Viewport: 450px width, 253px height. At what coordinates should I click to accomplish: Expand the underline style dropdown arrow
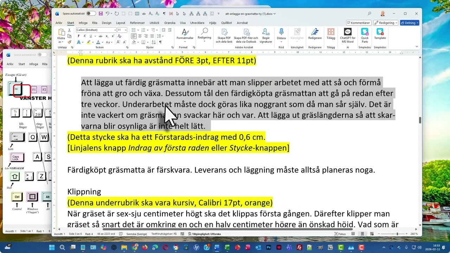pos(95,36)
